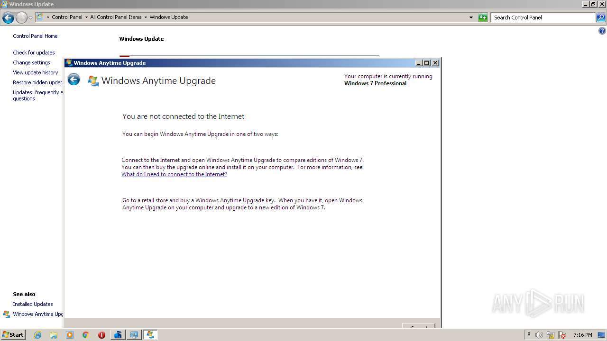Click the 'Windows Update' page heading
Viewport: 607px width, 341px height.
(x=141, y=39)
